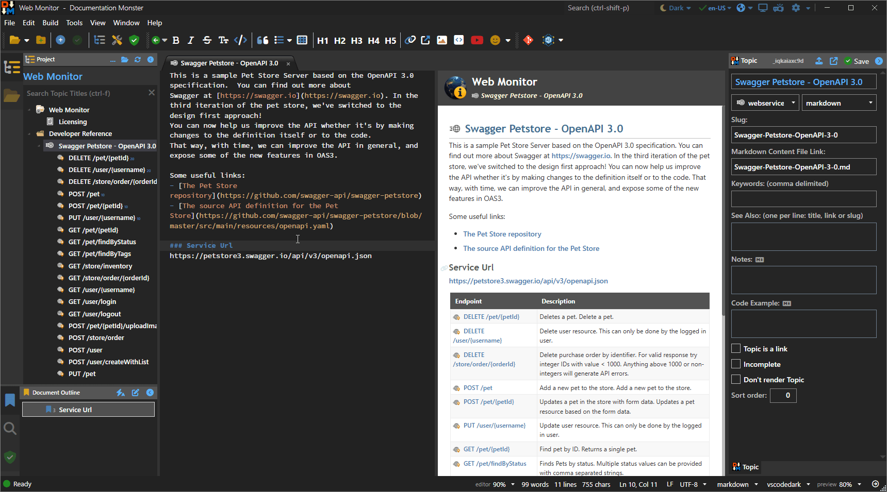This screenshot has height=492, width=887.
Task: Click the 'GET /pet/findByStatus' endpoint link in table
Action: coord(495,464)
